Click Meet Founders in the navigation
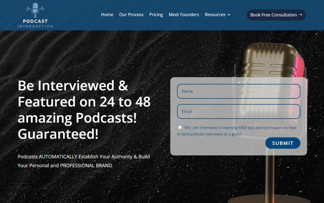This screenshot has height=203, width=324. click(x=184, y=14)
